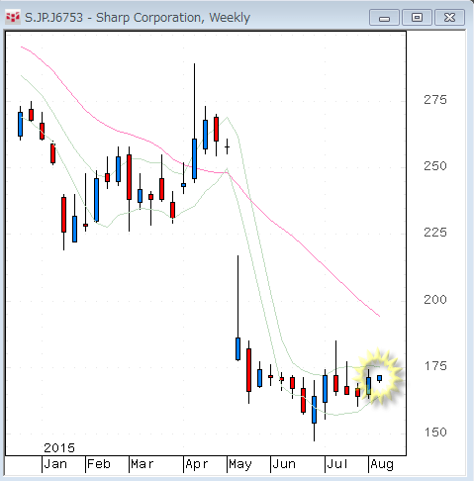
Task: Click the Mar label on the time axis
Action: (142, 464)
